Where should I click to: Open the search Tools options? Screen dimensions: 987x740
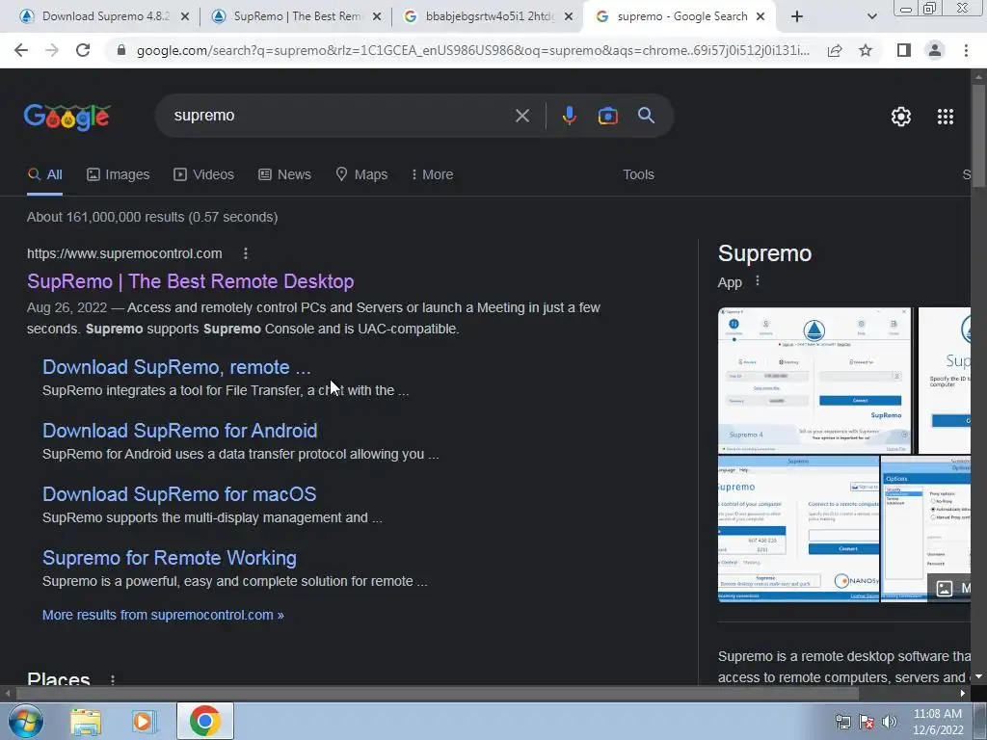coord(638,175)
